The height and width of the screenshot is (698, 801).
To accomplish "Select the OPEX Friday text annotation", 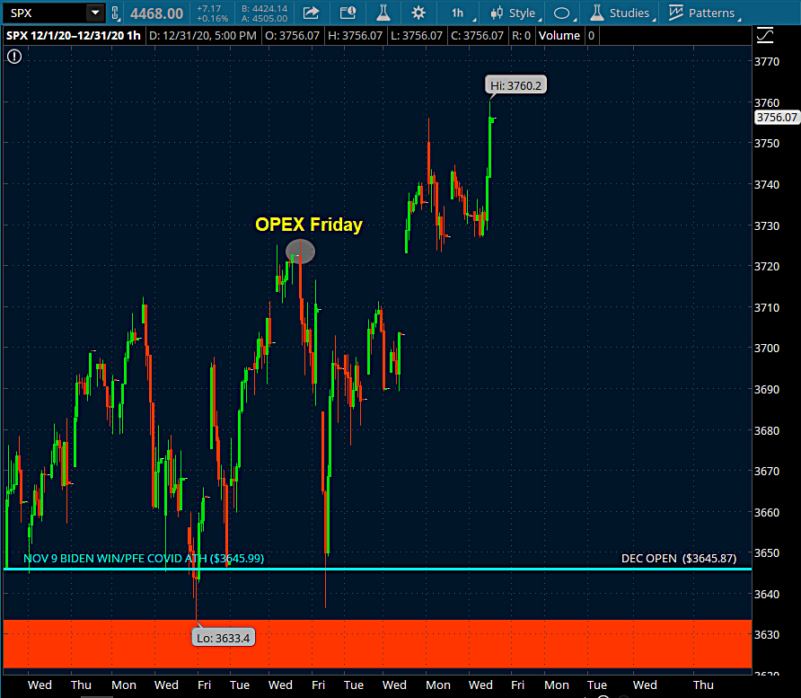I will click(x=309, y=225).
